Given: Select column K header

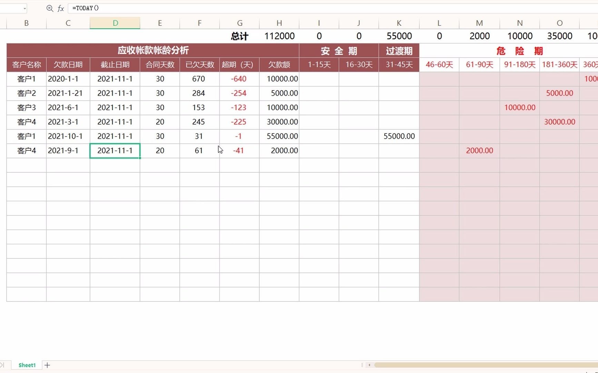Looking at the screenshot, I should click(399, 23).
